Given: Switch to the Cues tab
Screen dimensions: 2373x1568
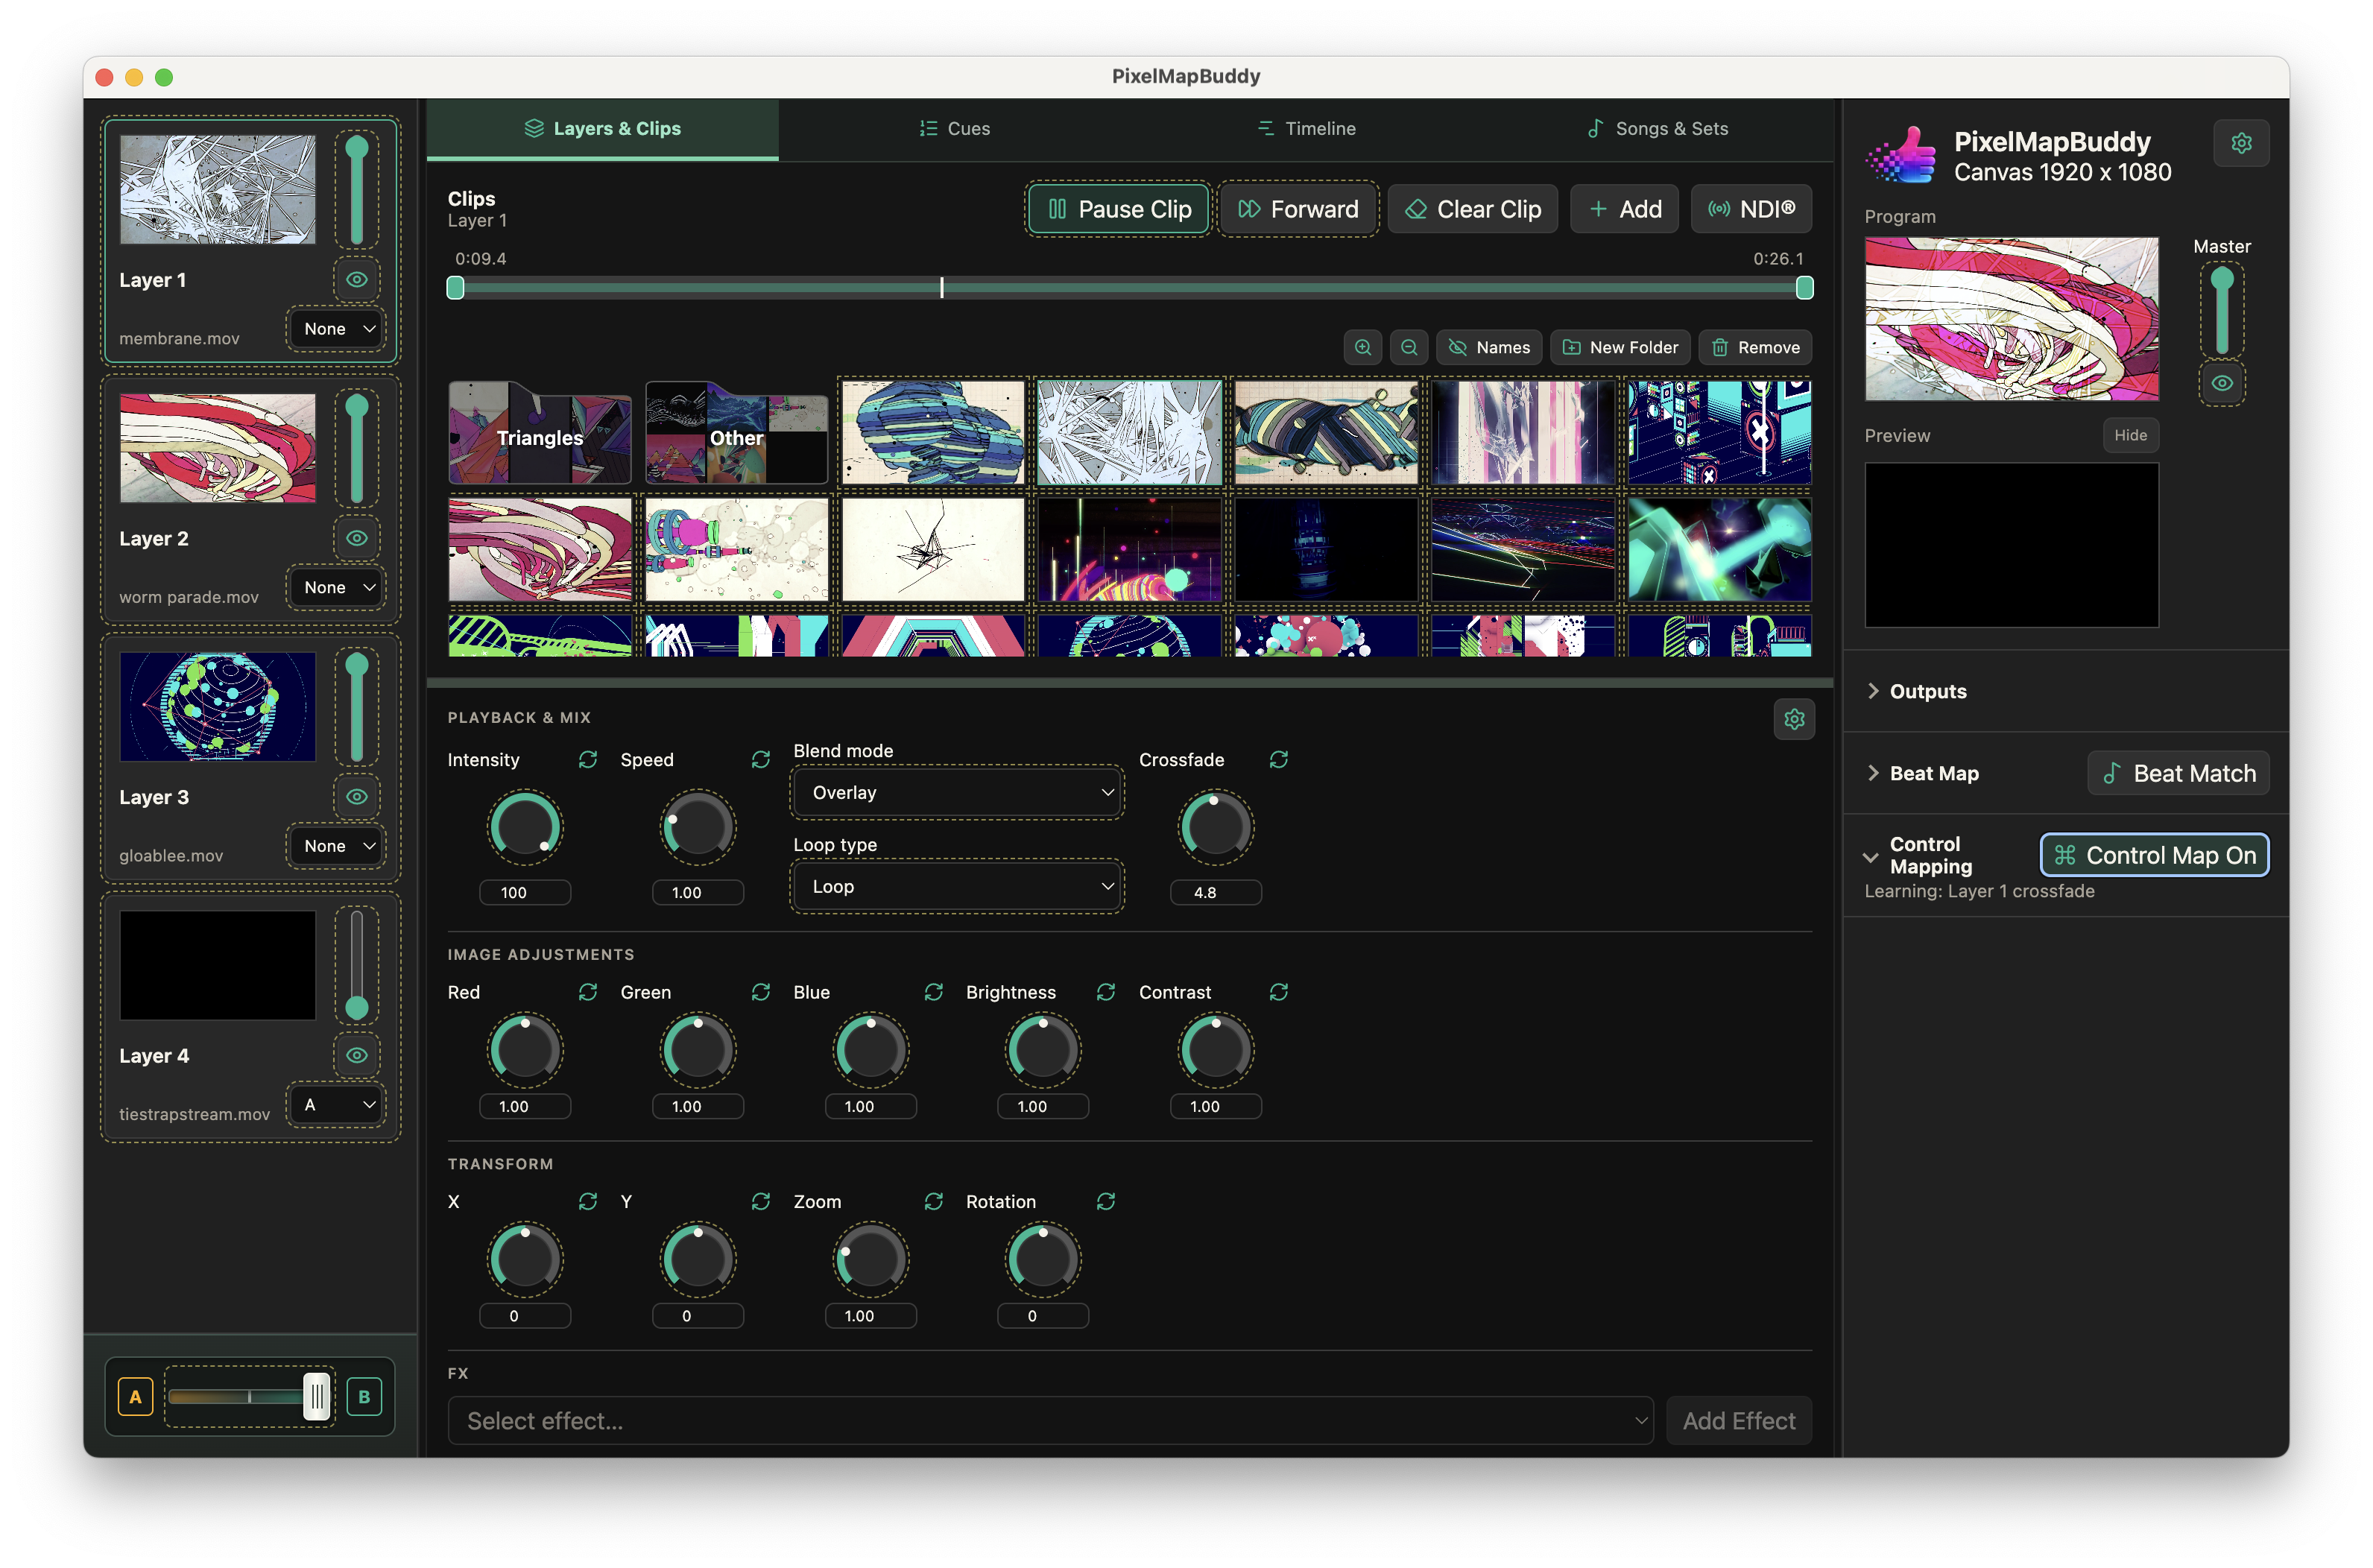Looking at the screenshot, I should point(954,129).
